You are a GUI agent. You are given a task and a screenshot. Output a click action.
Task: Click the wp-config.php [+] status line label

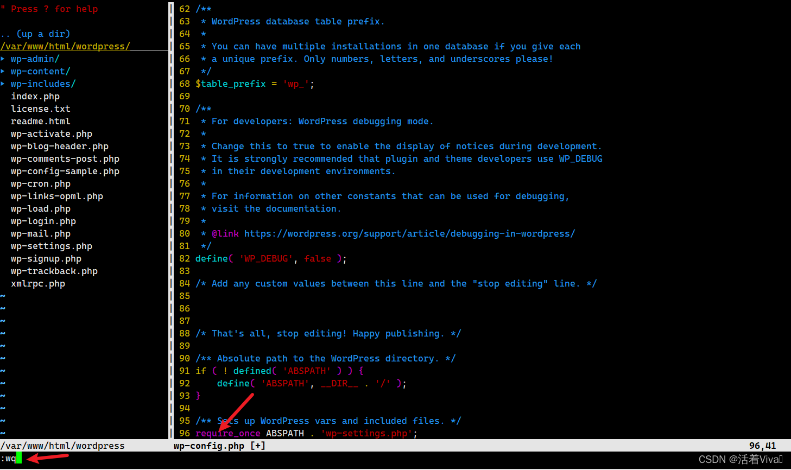[x=220, y=446]
